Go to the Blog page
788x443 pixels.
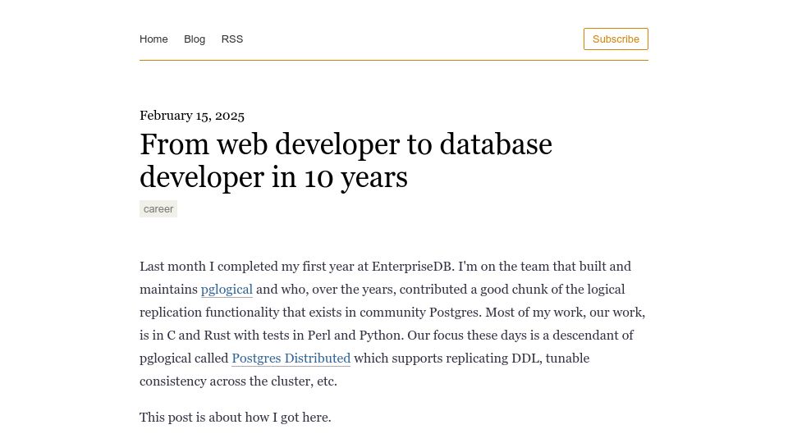point(195,39)
